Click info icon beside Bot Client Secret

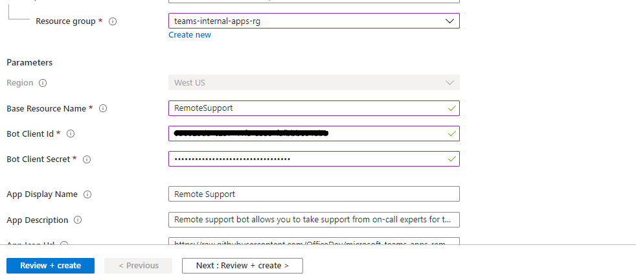[87, 159]
